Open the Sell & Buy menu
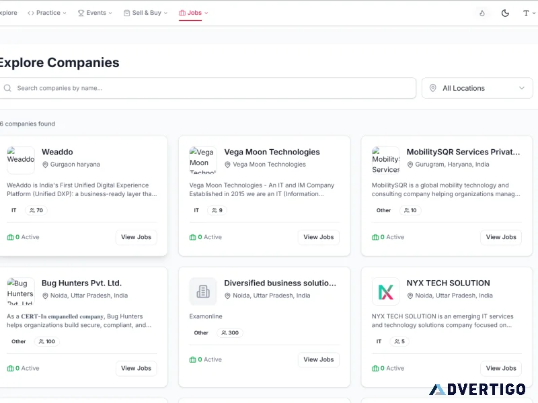Viewport: 538px width, 403px height. [145, 13]
